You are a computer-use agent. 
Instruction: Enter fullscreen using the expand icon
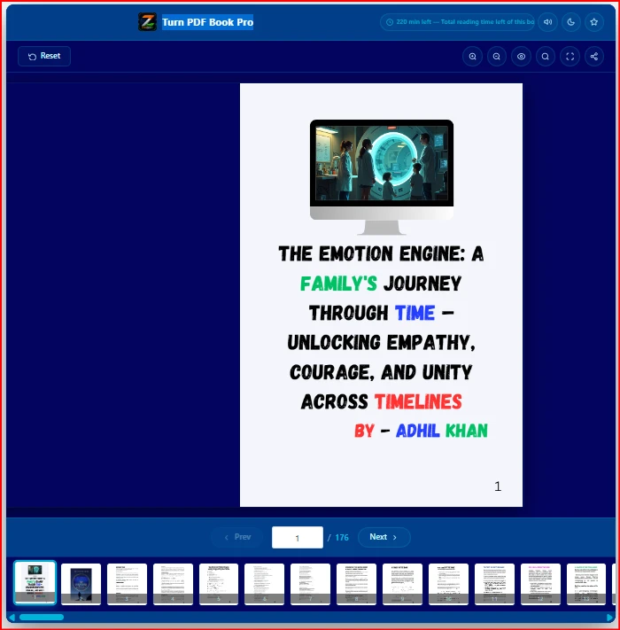(570, 56)
